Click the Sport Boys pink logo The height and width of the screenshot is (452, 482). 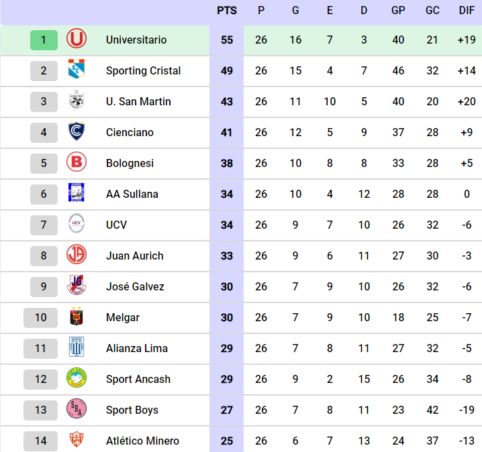coord(77,410)
